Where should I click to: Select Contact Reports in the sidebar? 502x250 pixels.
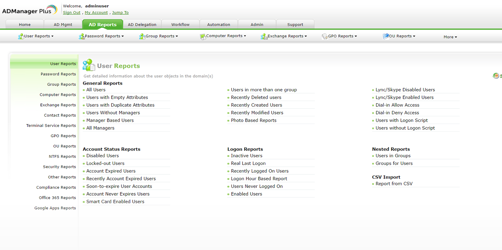click(x=60, y=115)
